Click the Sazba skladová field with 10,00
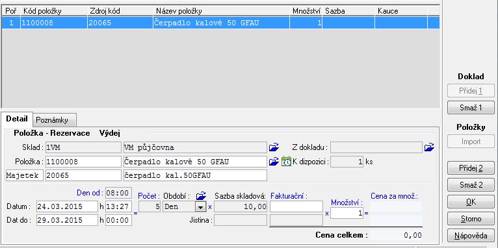498x248 pixels. (x=241, y=206)
